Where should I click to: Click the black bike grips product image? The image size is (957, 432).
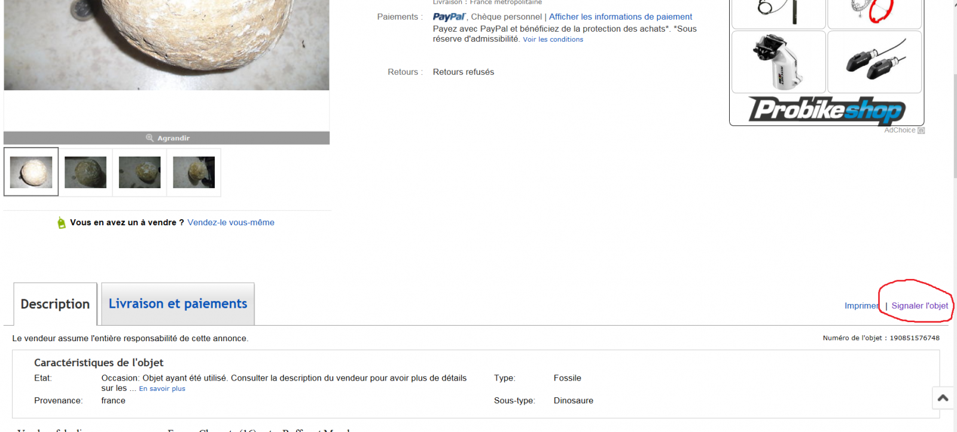[874, 62]
